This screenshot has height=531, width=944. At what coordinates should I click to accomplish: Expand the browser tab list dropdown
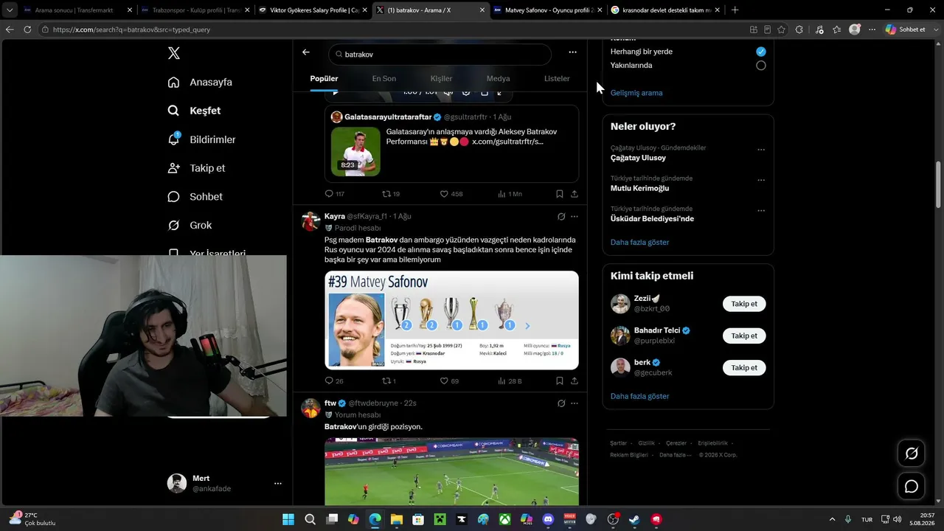(10, 10)
